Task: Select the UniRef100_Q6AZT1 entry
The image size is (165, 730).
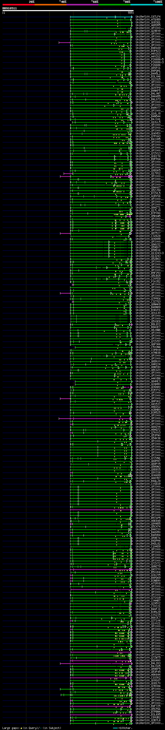Action: coord(148,208)
